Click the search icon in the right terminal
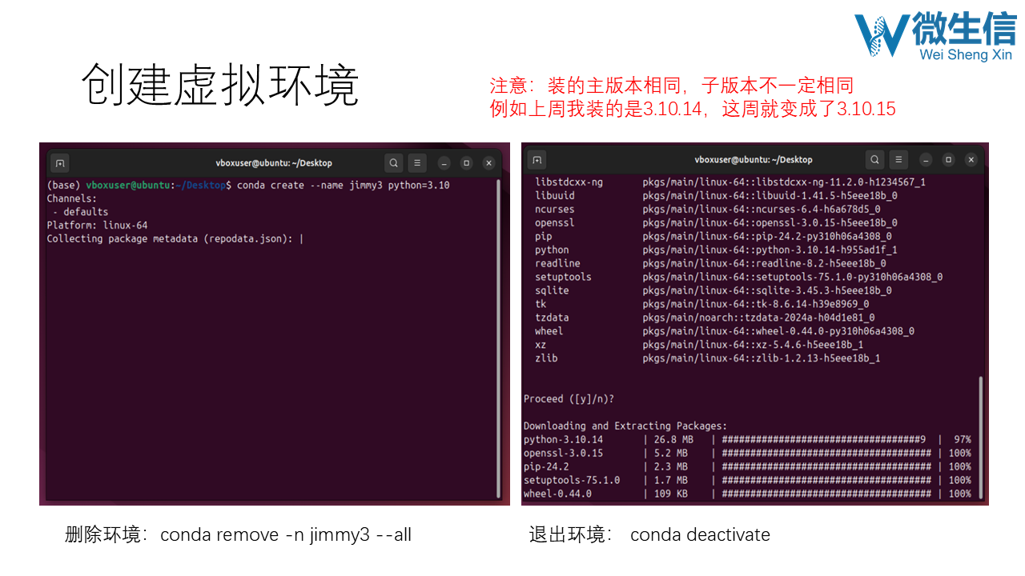This screenshot has width=1025, height=576. (x=875, y=159)
